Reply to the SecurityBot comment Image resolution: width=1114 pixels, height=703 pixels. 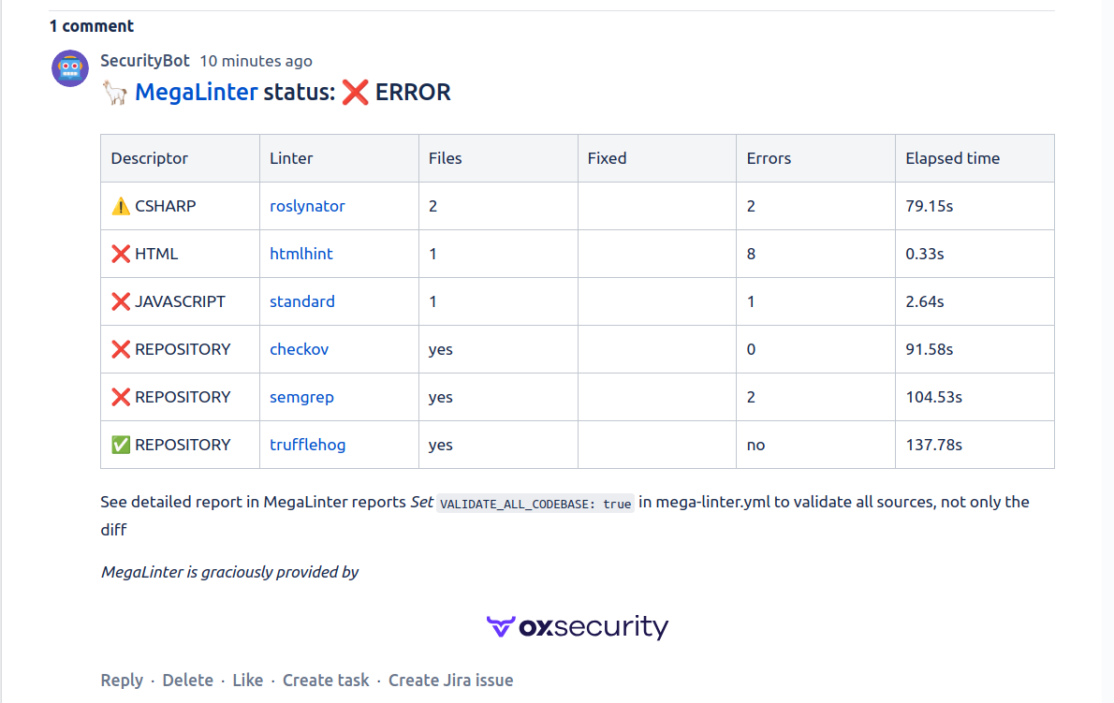pyautogui.click(x=122, y=681)
